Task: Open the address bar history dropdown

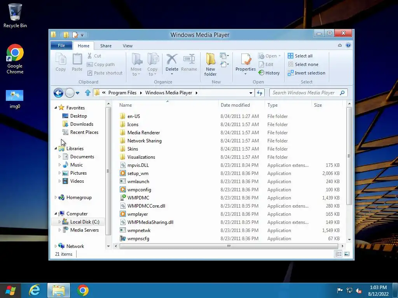Action: tap(251, 93)
